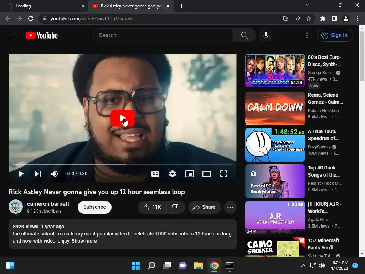The height and width of the screenshot is (274, 365).
Task: Enable miniplayer mode
Action: point(190,174)
